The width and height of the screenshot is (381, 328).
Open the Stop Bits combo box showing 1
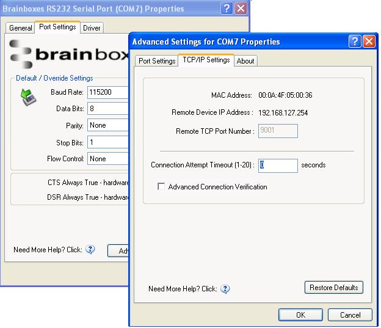108,142
